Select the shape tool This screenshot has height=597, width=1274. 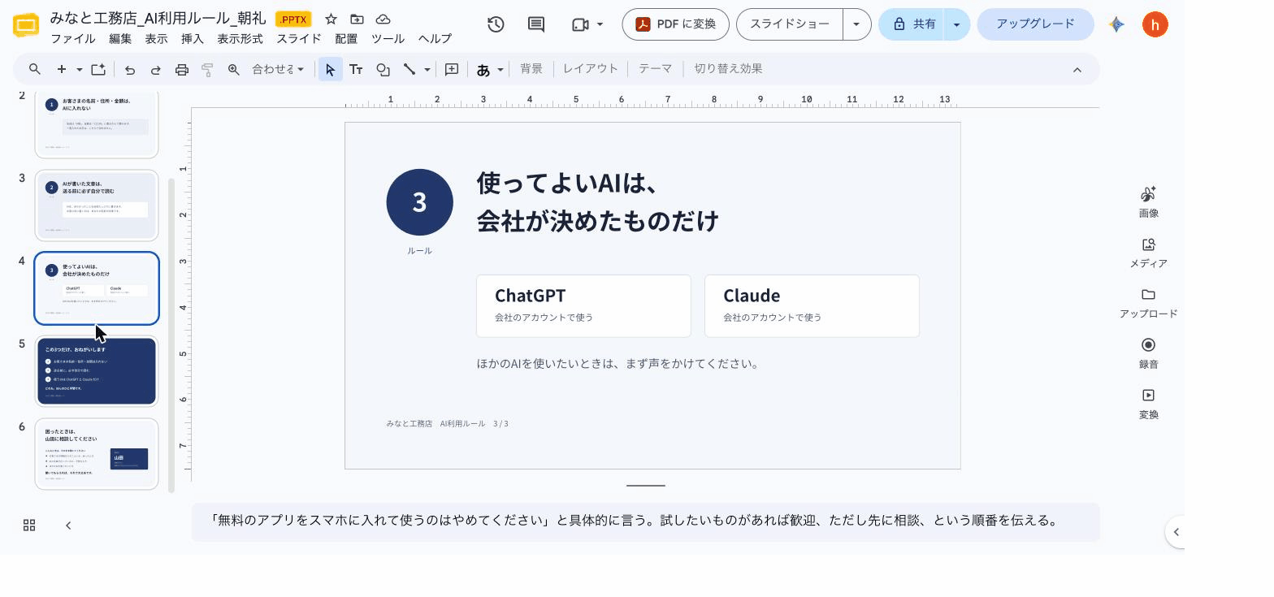(x=383, y=70)
